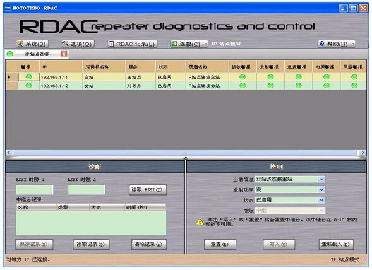Image resolution: width=372 pixels, height=270 pixels.
Task: Click 发射警报 indicator of the 主站 row
Action: [270, 77]
